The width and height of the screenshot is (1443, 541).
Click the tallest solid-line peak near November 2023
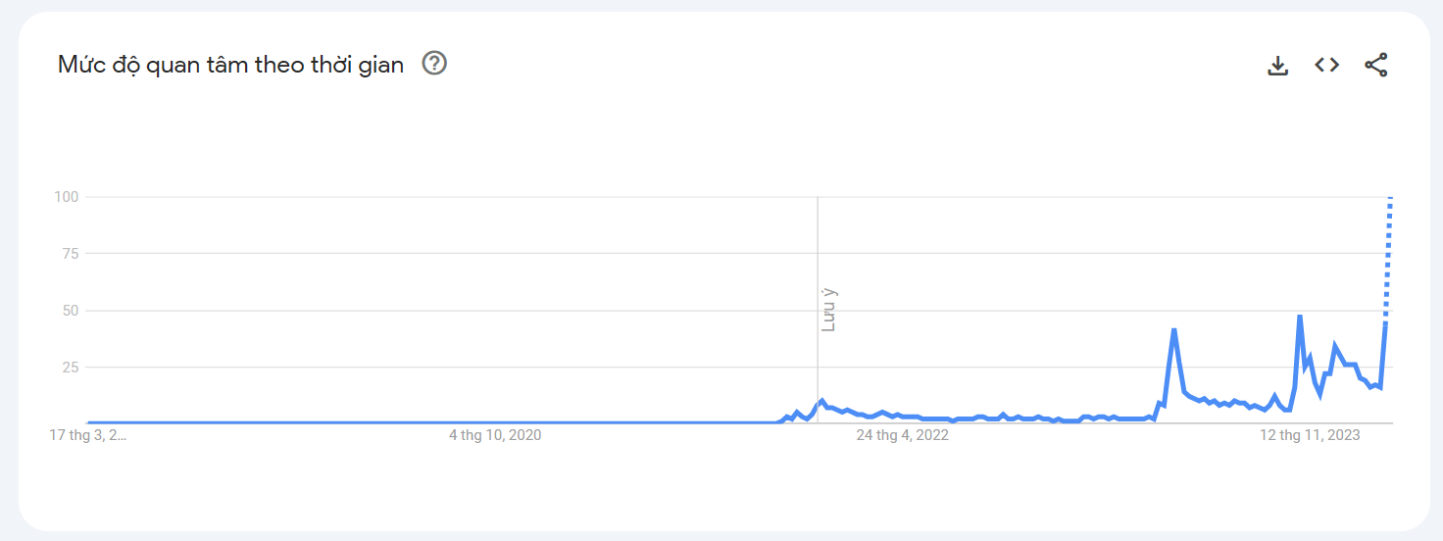(x=1299, y=318)
